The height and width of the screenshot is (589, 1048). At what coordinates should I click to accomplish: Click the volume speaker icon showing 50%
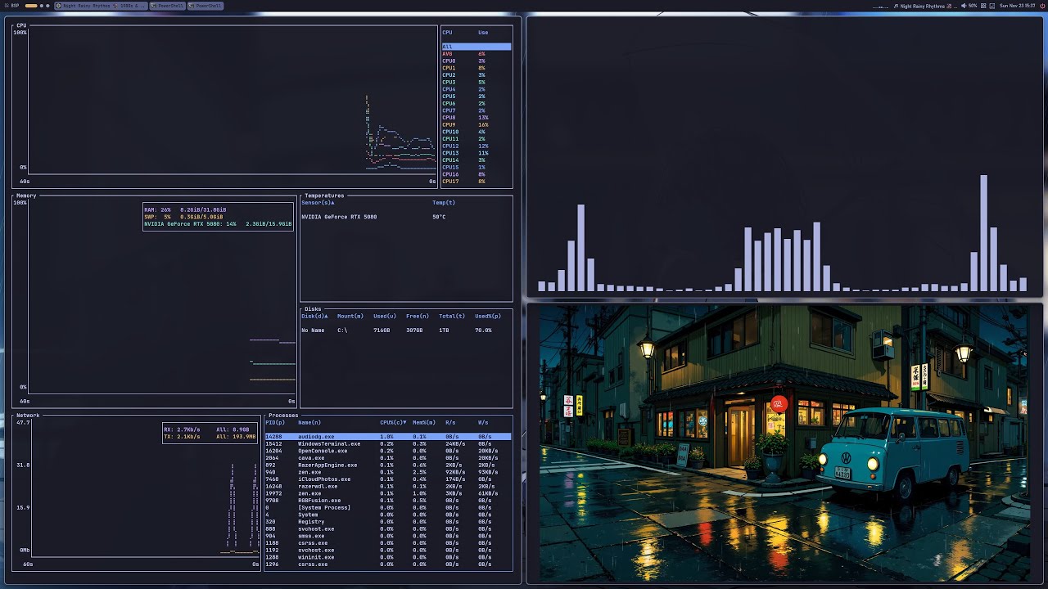(964, 6)
